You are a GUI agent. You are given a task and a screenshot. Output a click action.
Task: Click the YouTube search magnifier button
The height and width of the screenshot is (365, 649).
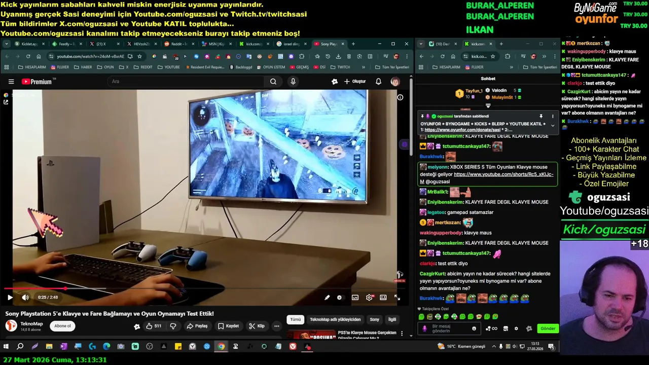[273, 82]
